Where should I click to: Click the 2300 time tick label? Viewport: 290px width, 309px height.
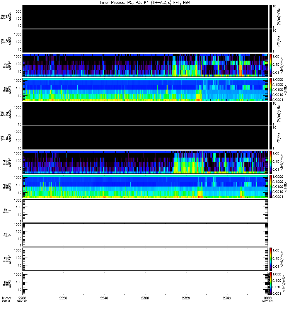click(x=145, y=298)
